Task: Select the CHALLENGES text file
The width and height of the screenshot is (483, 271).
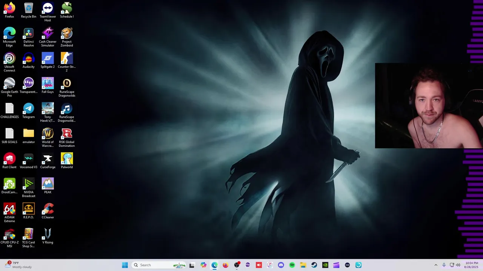Action: point(9,111)
